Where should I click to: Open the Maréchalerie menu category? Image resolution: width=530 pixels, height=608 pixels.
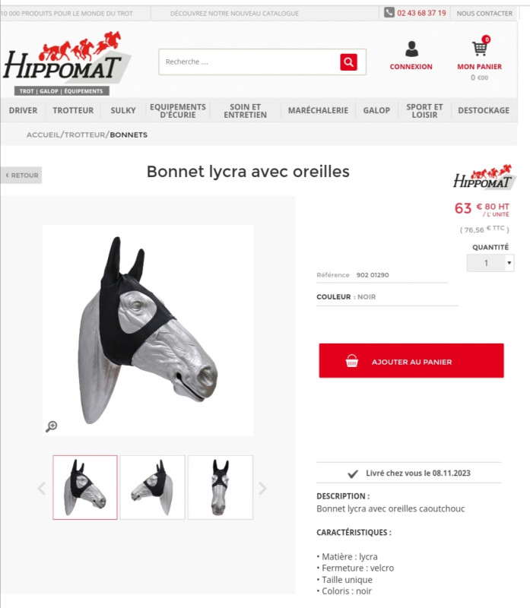point(318,110)
